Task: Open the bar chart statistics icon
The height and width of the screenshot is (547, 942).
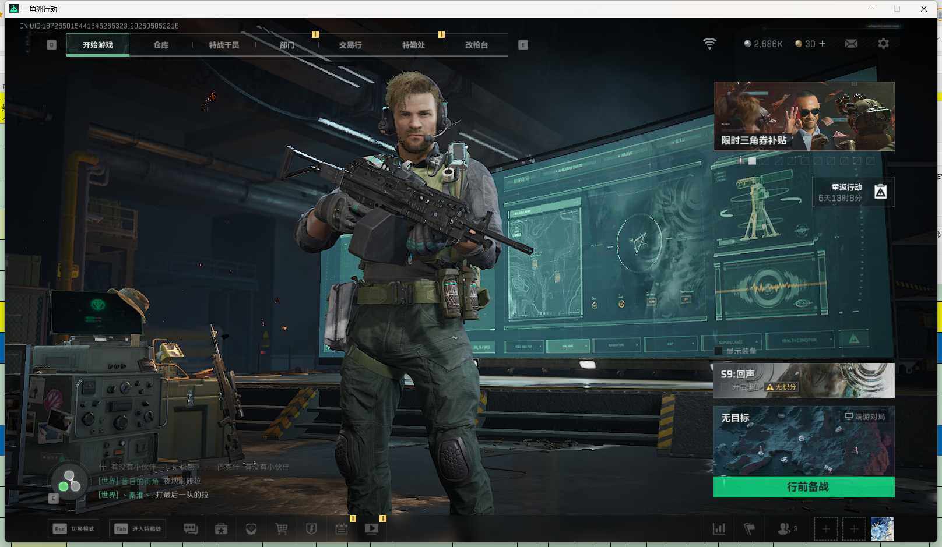Action: [719, 529]
